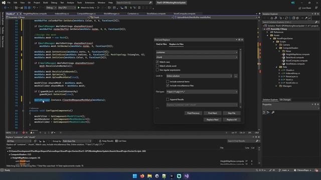Open the File menu
Image resolution: width=321 pixels, height=180 pixels.
click(x=9, y=2)
